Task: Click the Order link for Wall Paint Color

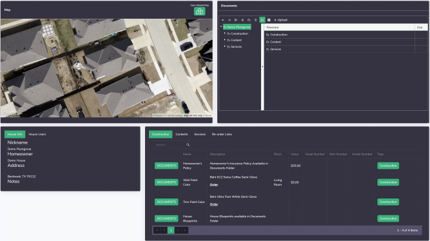Action: click(214, 185)
